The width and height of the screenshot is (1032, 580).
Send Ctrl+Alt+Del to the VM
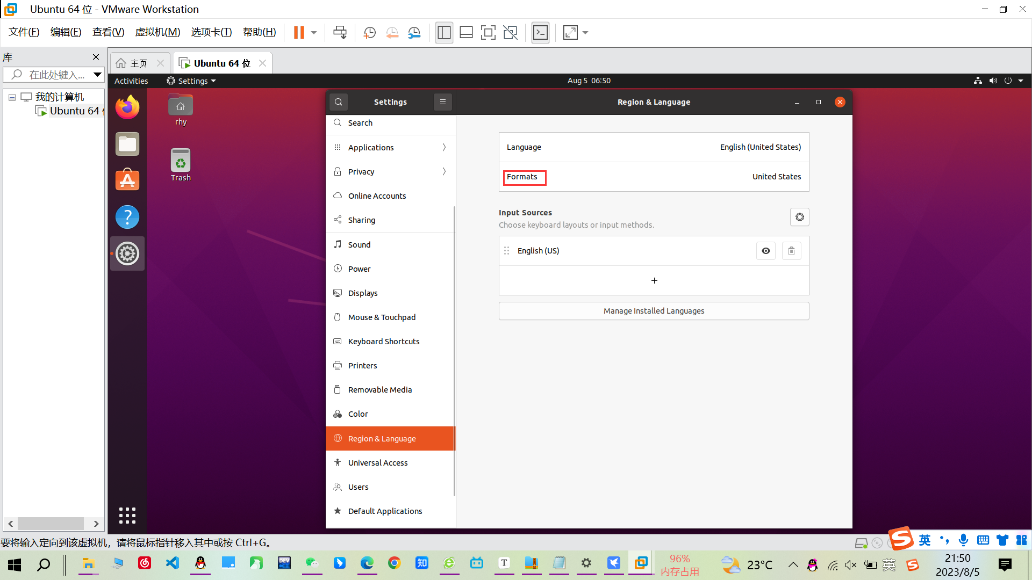point(340,32)
